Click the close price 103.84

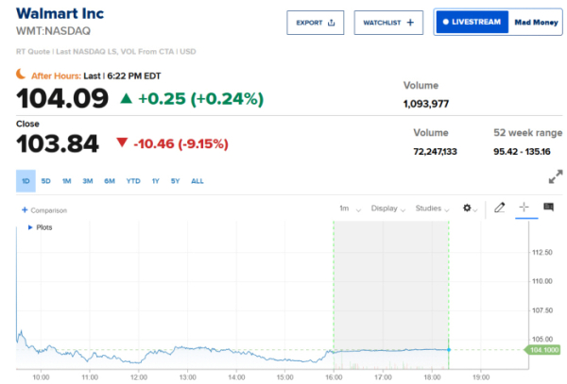pos(58,143)
